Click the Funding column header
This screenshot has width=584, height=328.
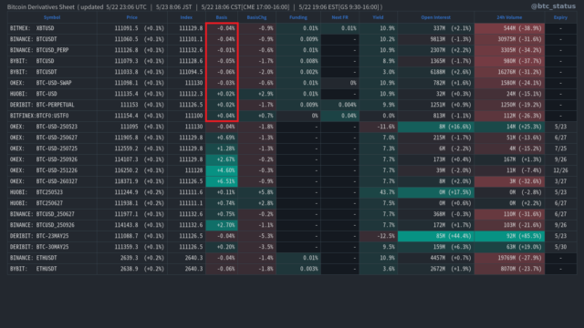(298, 17)
